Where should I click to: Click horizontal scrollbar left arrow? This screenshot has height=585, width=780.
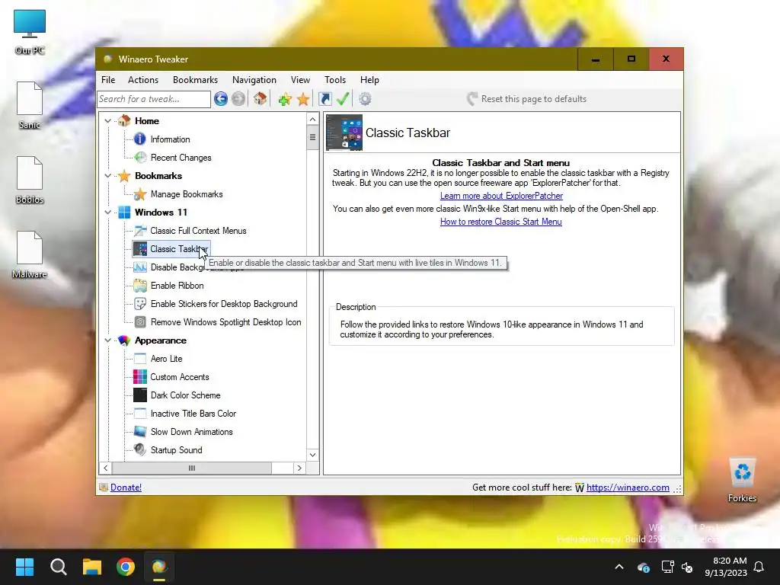pos(105,468)
